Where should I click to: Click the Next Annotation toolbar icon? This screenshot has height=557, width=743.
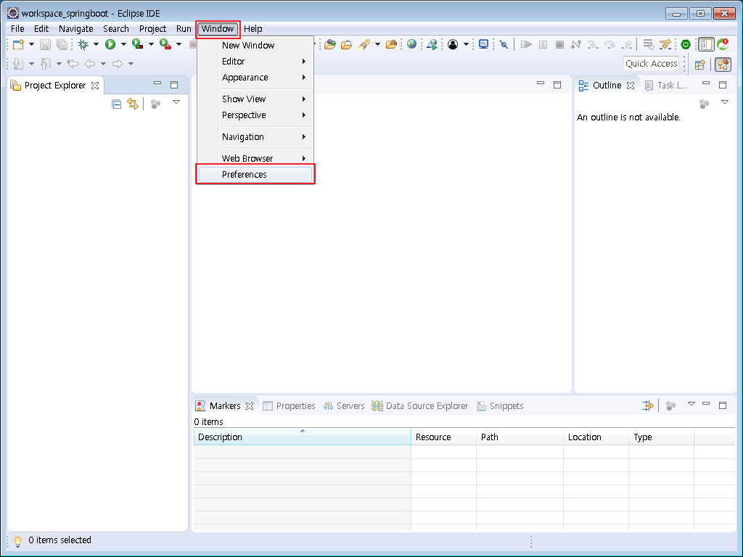pos(18,64)
